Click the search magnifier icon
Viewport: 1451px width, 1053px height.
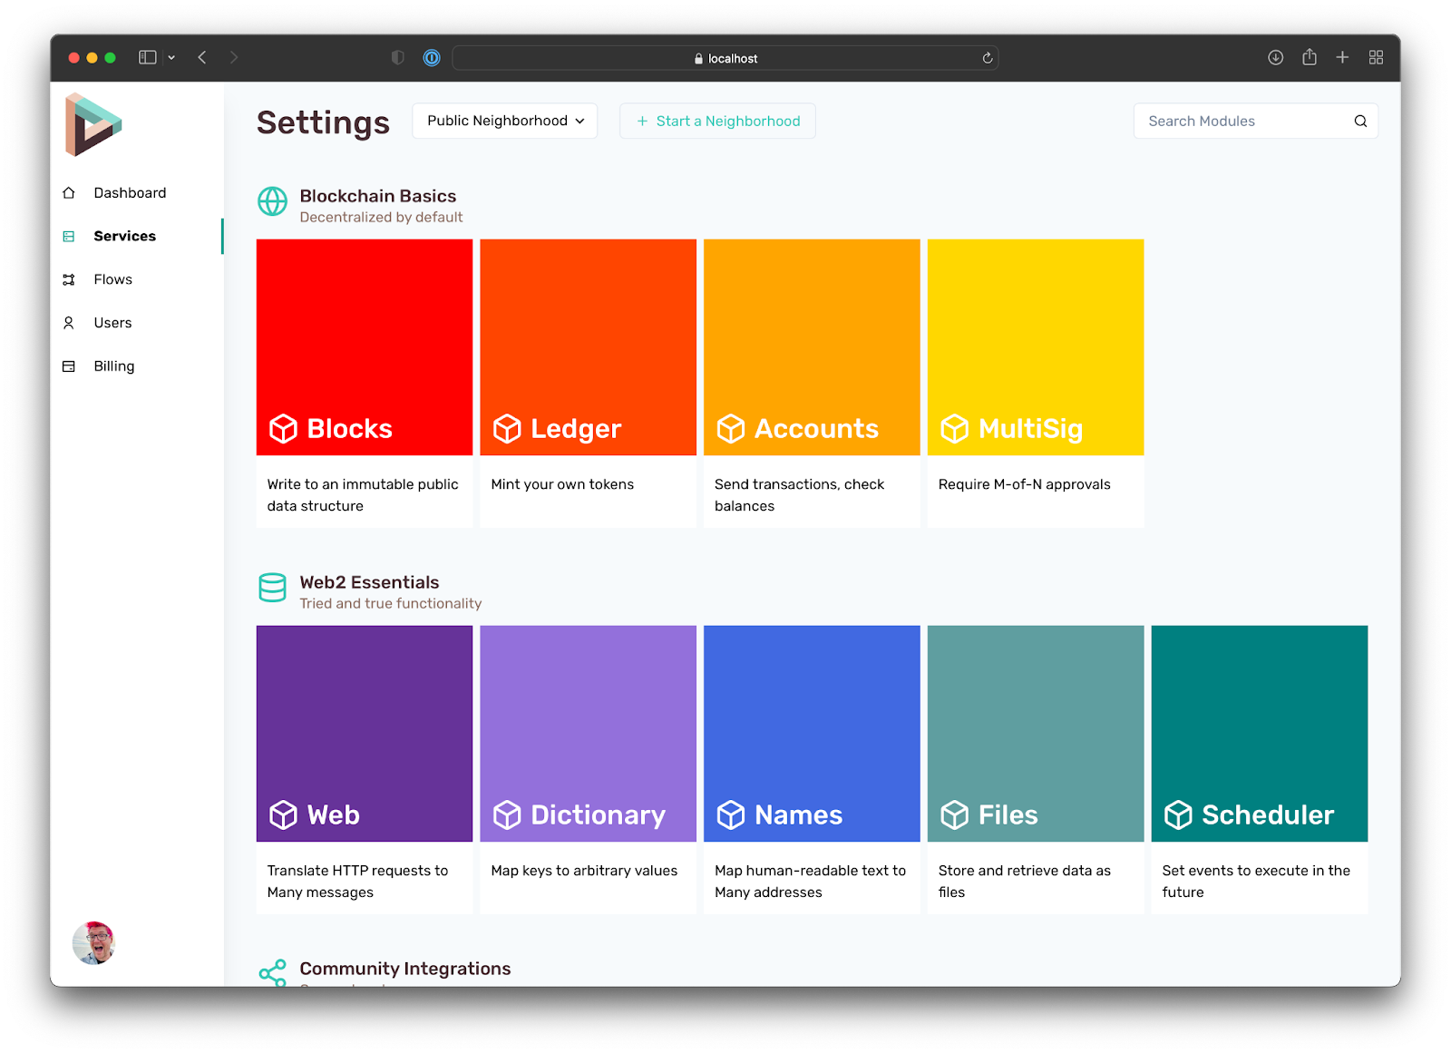pos(1360,122)
